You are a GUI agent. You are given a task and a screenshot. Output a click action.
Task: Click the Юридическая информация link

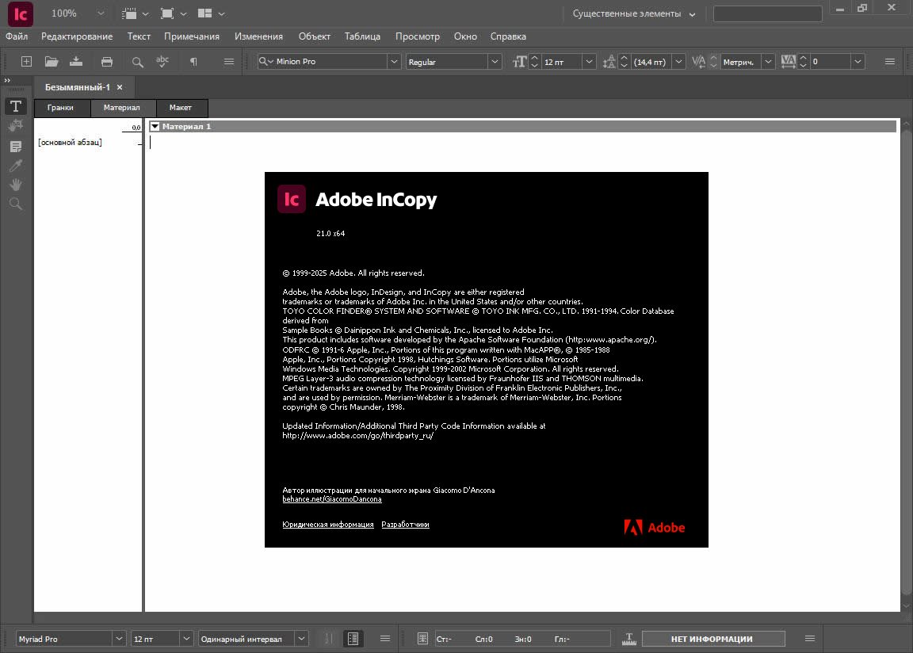pyautogui.click(x=328, y=525)
